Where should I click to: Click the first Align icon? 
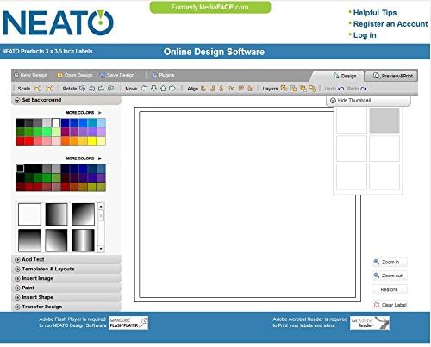click(x=203, y=89)
